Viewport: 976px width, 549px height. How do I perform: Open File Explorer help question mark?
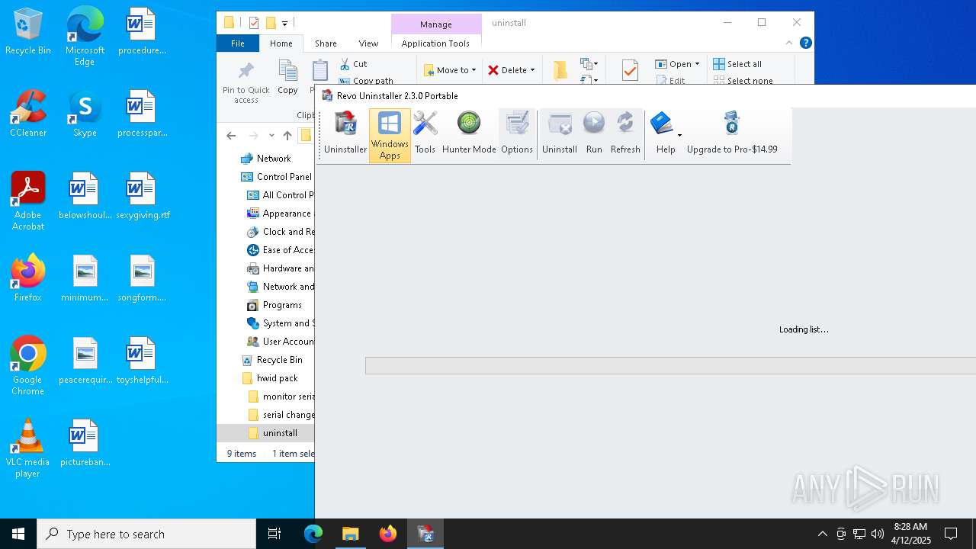point(805,43)
